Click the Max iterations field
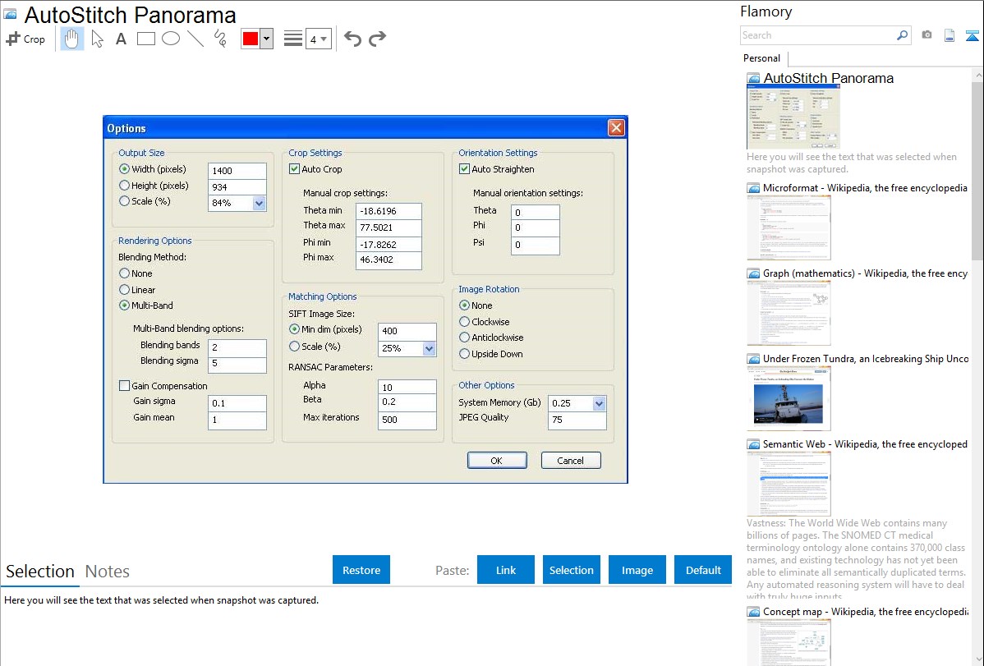Screen dimensions: 984x666 (x=407, y=420)
